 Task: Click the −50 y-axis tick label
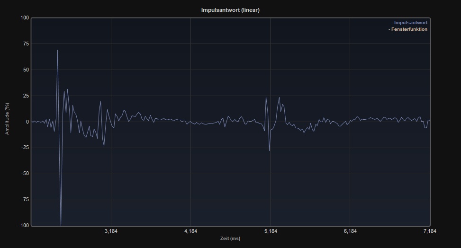24,174
